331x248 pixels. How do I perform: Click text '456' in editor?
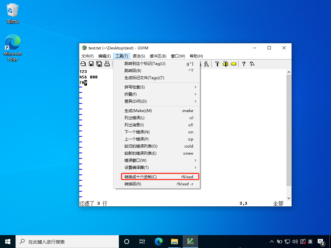tap(83, 77)
